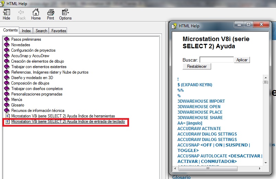276x179 pixels.
Task: Click book icon by Trabajar con diseños completos
Action: click(x=7, y=88)
